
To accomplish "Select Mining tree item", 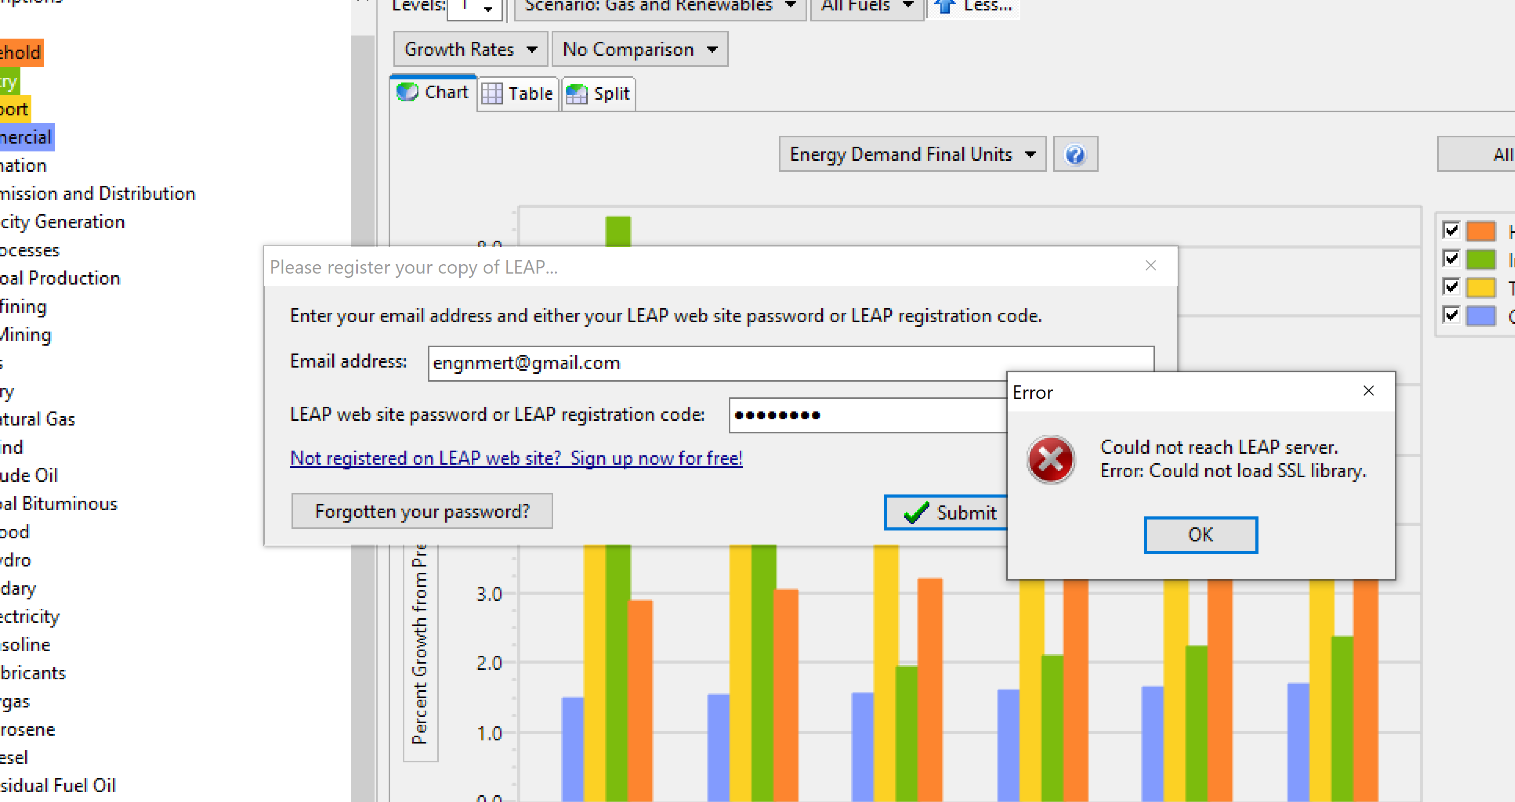I will point(26,335).
